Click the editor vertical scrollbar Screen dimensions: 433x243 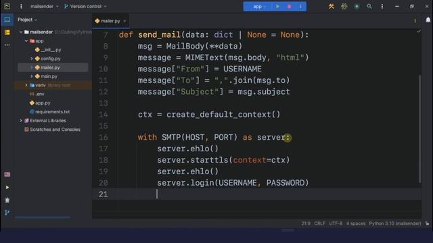419,128
